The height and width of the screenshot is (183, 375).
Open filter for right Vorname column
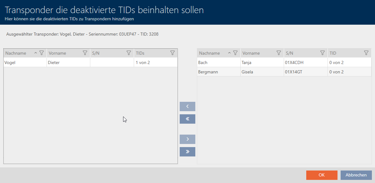point(278,53)
